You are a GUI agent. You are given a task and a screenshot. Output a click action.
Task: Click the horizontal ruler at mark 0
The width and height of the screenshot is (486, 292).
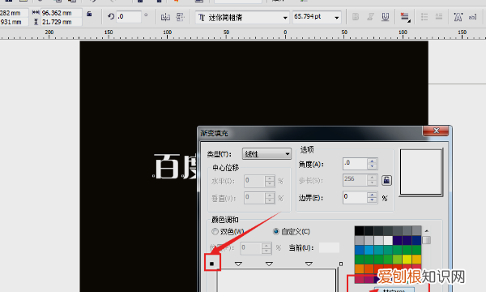285,33
